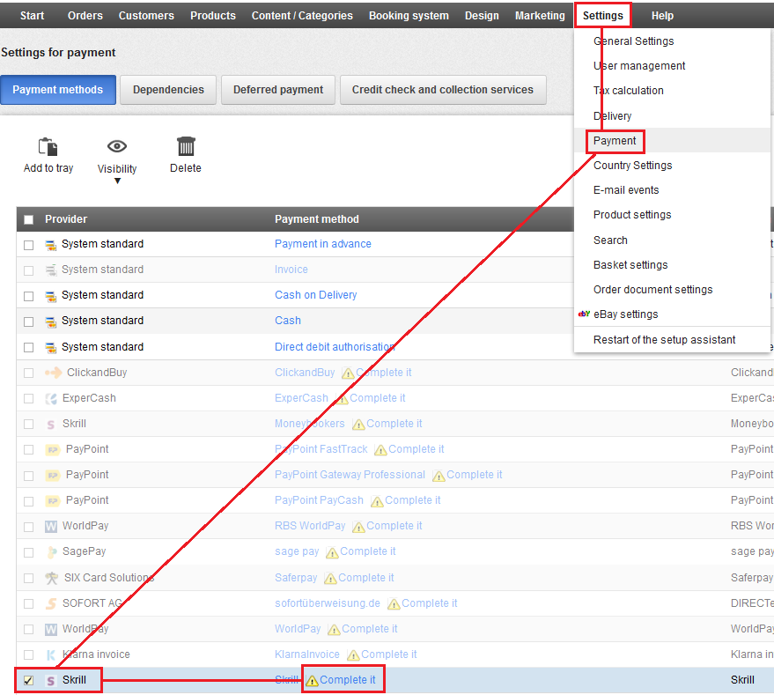
Task: Select the Payment methods tab
Action: pos(58,90)
